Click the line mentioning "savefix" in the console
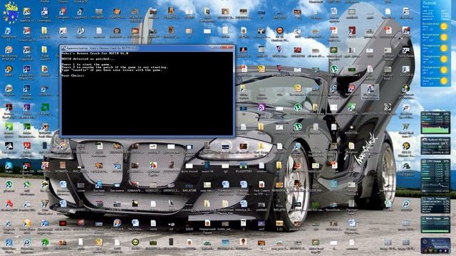This screenshot has height=256, width=456. coord(113,70)
